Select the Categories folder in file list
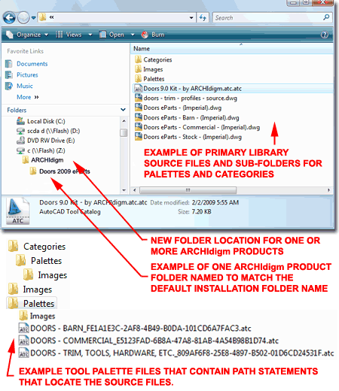Screen dimensions: 339x391 tap(157, 59)
